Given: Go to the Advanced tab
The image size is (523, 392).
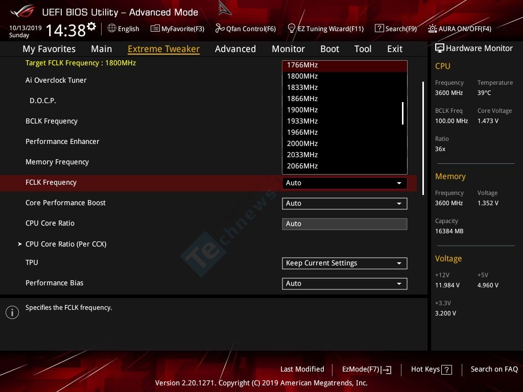Looking at the screenshot, I should (235, 49).
